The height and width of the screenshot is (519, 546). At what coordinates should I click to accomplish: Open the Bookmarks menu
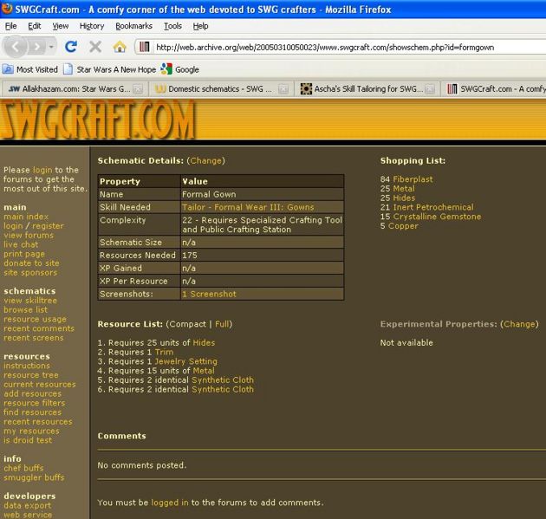coord(133,26)
